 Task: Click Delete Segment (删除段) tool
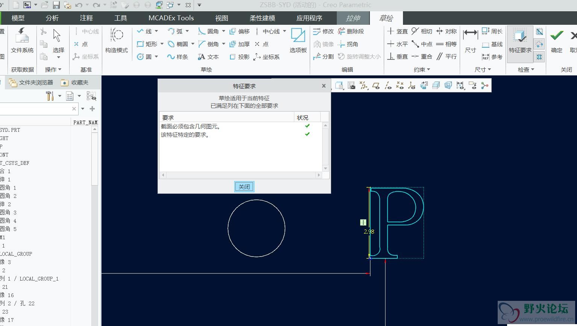[x=351, y=31]
